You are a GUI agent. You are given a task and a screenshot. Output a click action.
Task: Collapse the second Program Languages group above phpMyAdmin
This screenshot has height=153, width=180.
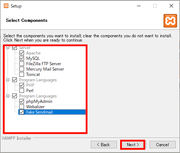click(8, 96)
